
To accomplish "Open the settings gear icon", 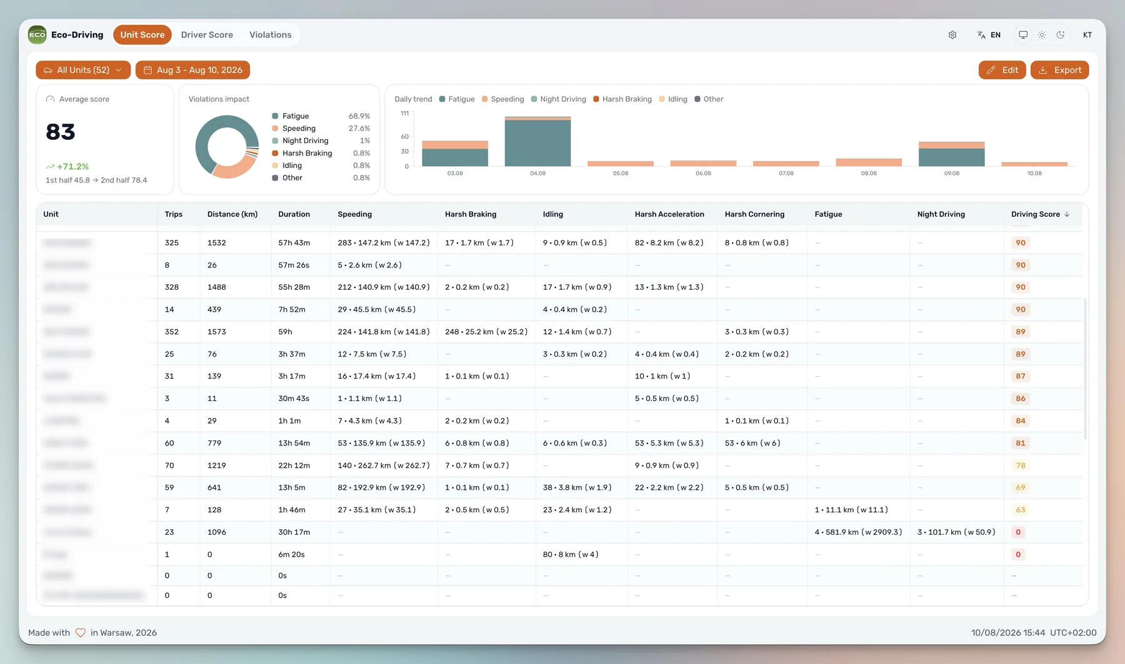I will click(x=952, y=35).
